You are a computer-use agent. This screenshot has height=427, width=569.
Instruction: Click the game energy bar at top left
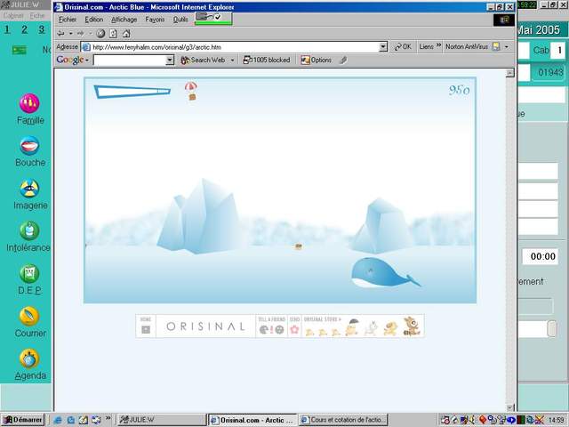click(x=132, y=92)
